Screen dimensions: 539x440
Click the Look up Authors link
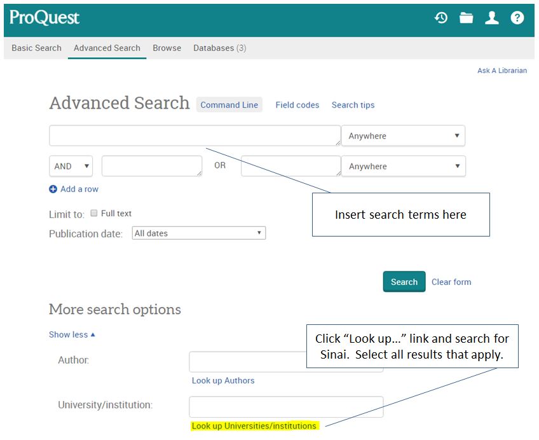(x=223, y=380)
